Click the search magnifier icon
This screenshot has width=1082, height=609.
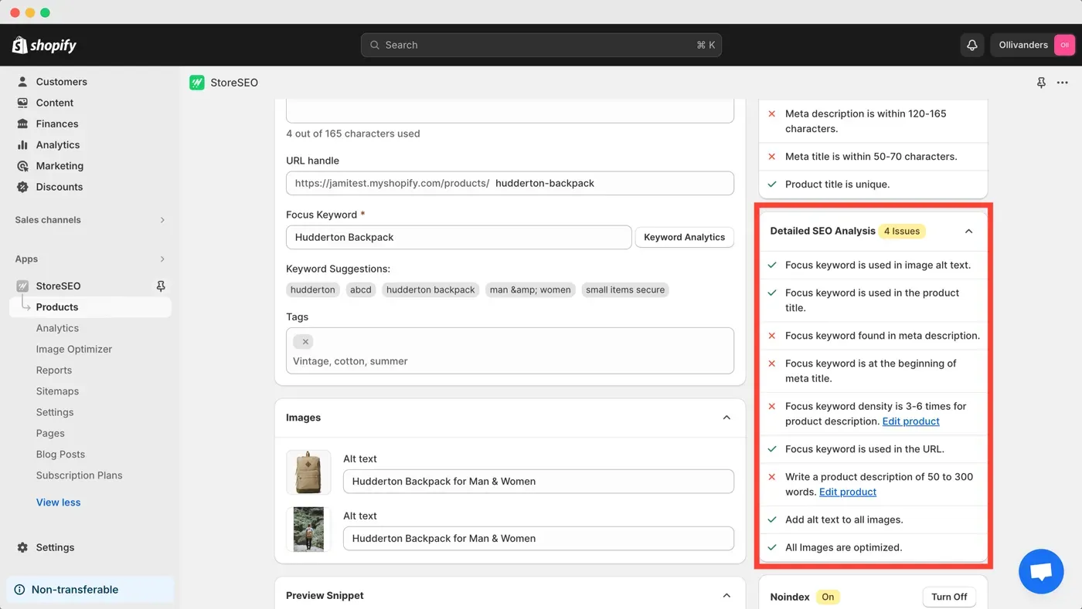pyautogui.click(x=375, y=45)
